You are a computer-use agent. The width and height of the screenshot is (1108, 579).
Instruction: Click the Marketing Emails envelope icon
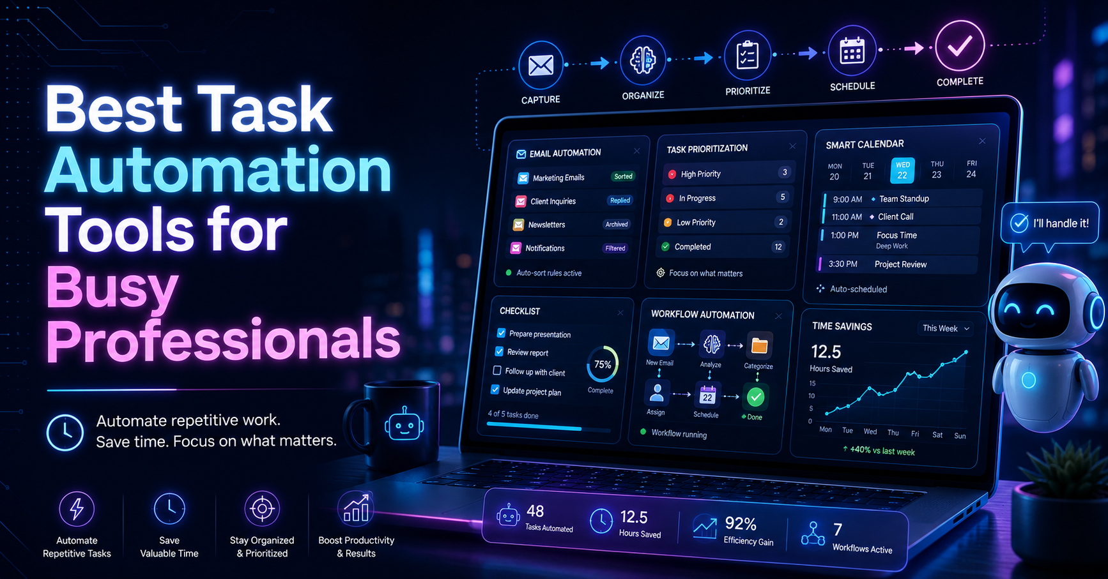point(523,178)
